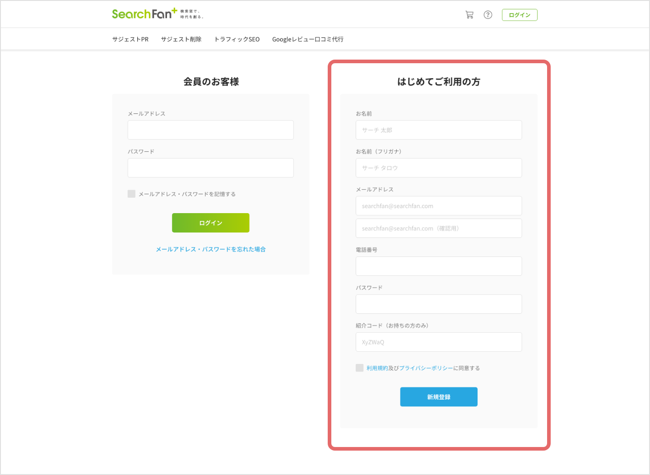Open forgotten email/password link
The image size is (650, 475).
pyautogui.click(x=210, y=249)
